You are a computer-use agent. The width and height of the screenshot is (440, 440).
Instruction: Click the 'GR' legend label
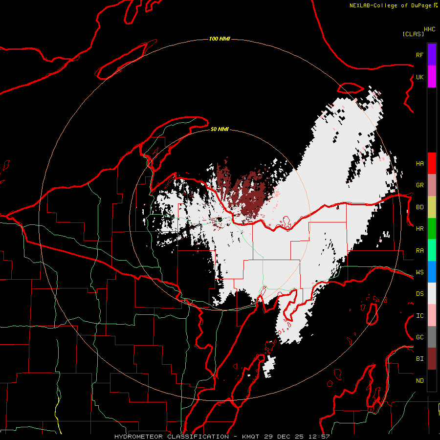click(419, 185)
